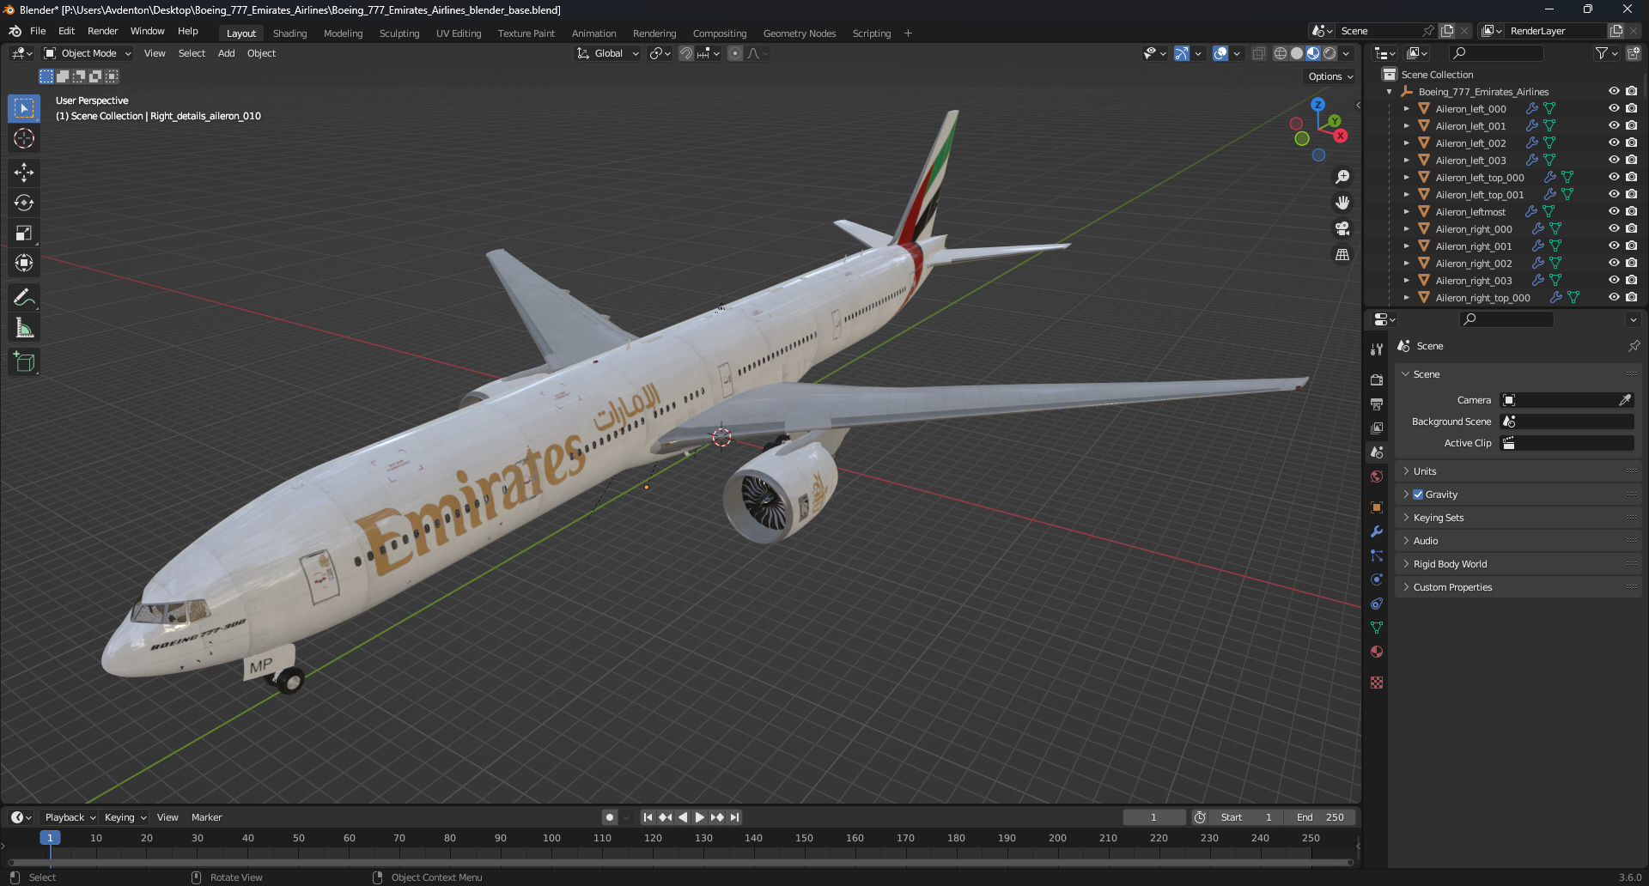Expand the Rigid Body World panel
Screen dimensions: 1649x886
coord(1518,564)
